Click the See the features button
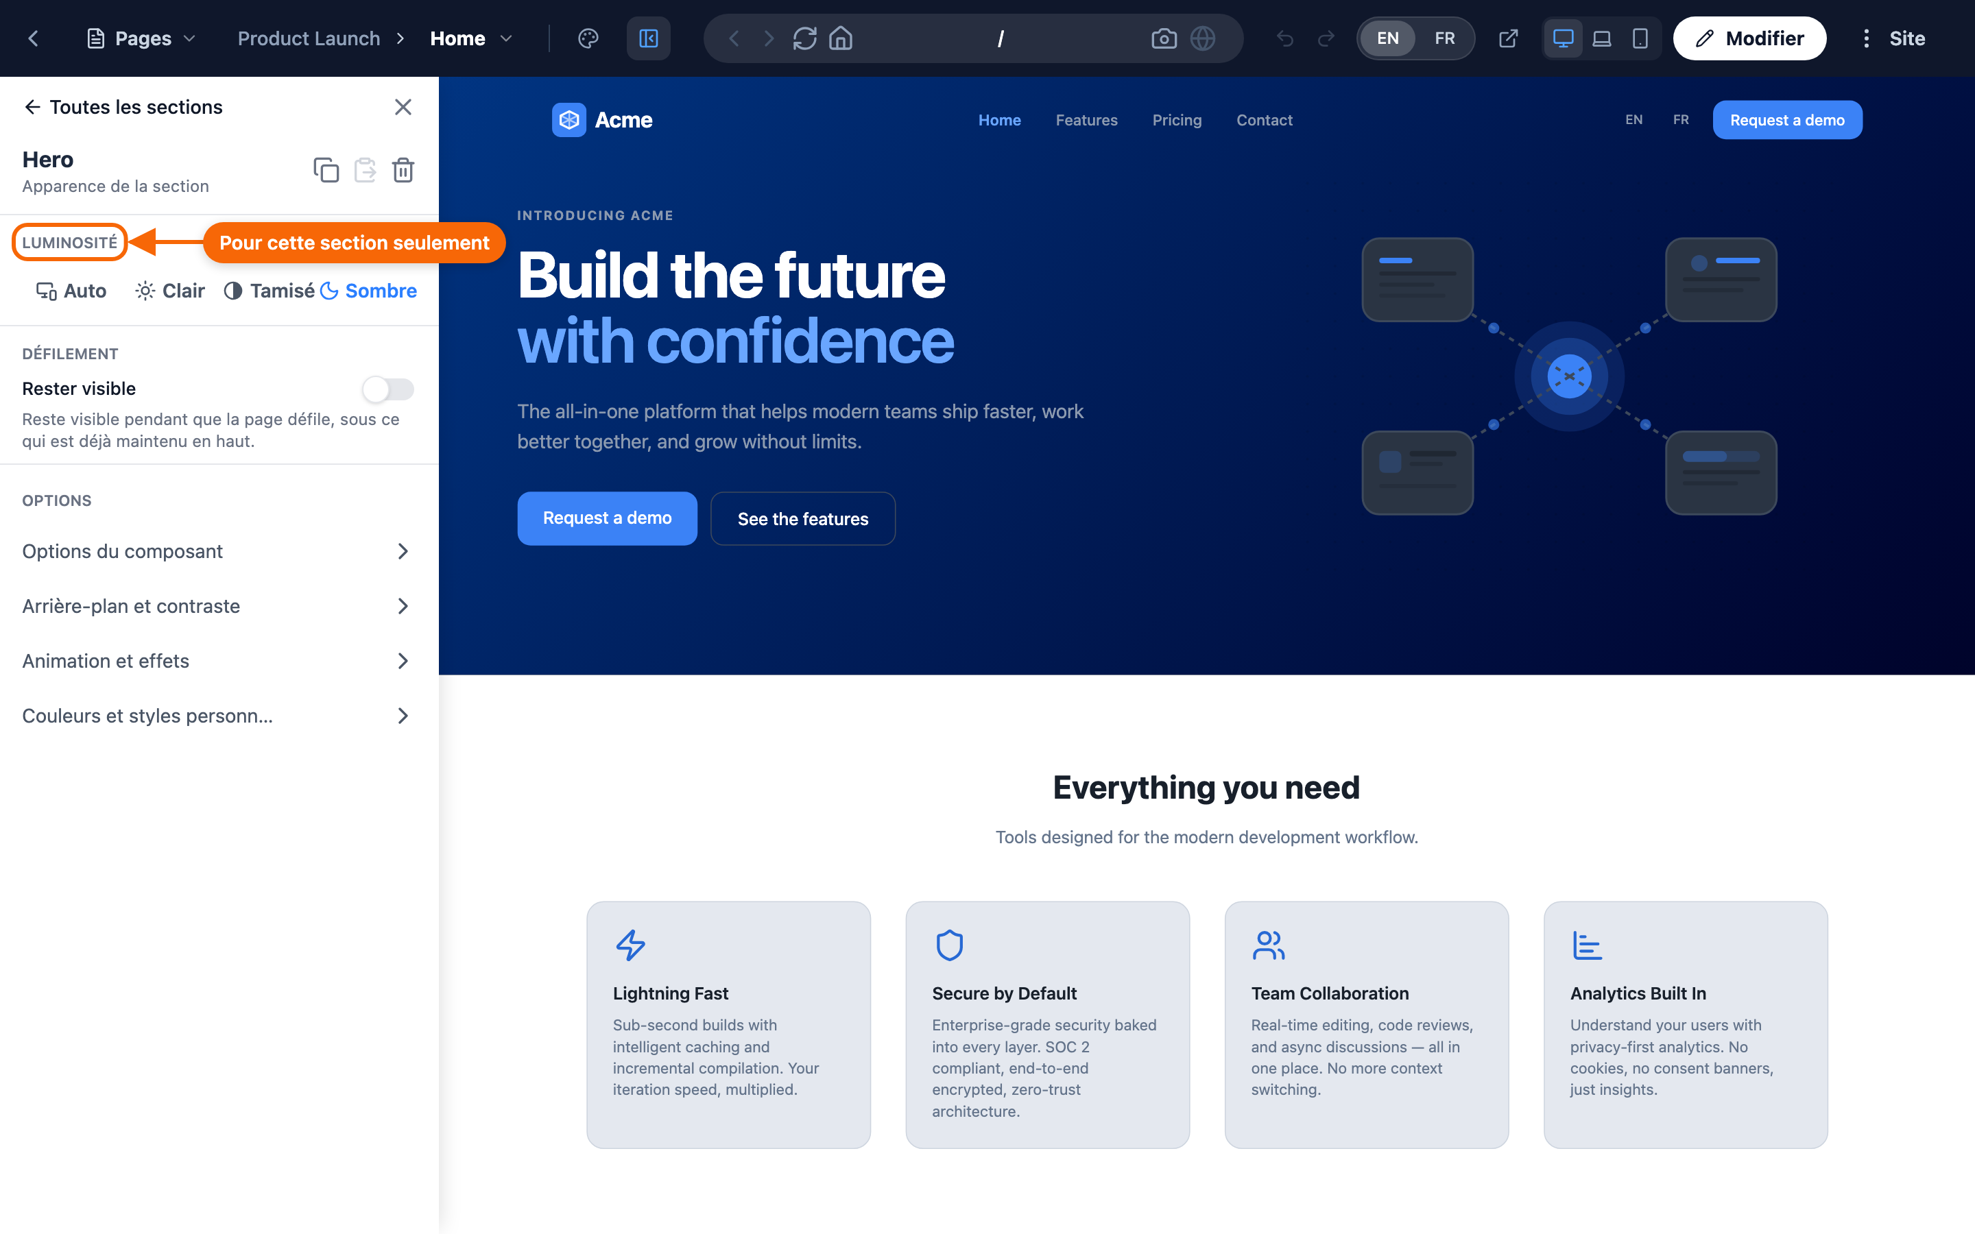The height and width of the screenshot is (1234, 1975). pyautogui.click(x=803, y=518)
